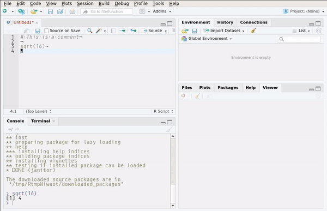Re-run the previous code region
This screenshot has height=211, width=327.
[134, 31]
